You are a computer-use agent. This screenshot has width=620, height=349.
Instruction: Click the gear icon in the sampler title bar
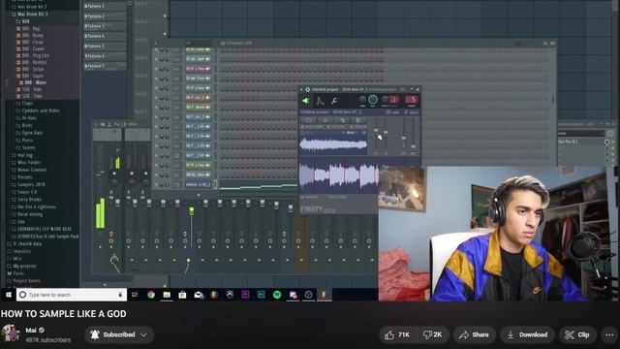(308, 90)
